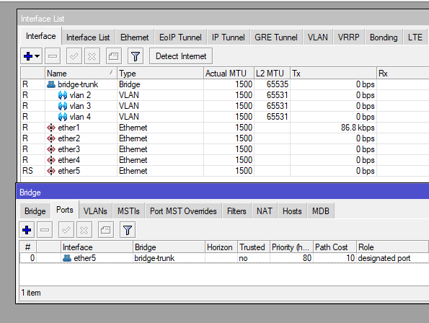Image resolution: width=429 pixels, height=323 pixels.
Task: Open the NAT tab
Action: [265, 211]
